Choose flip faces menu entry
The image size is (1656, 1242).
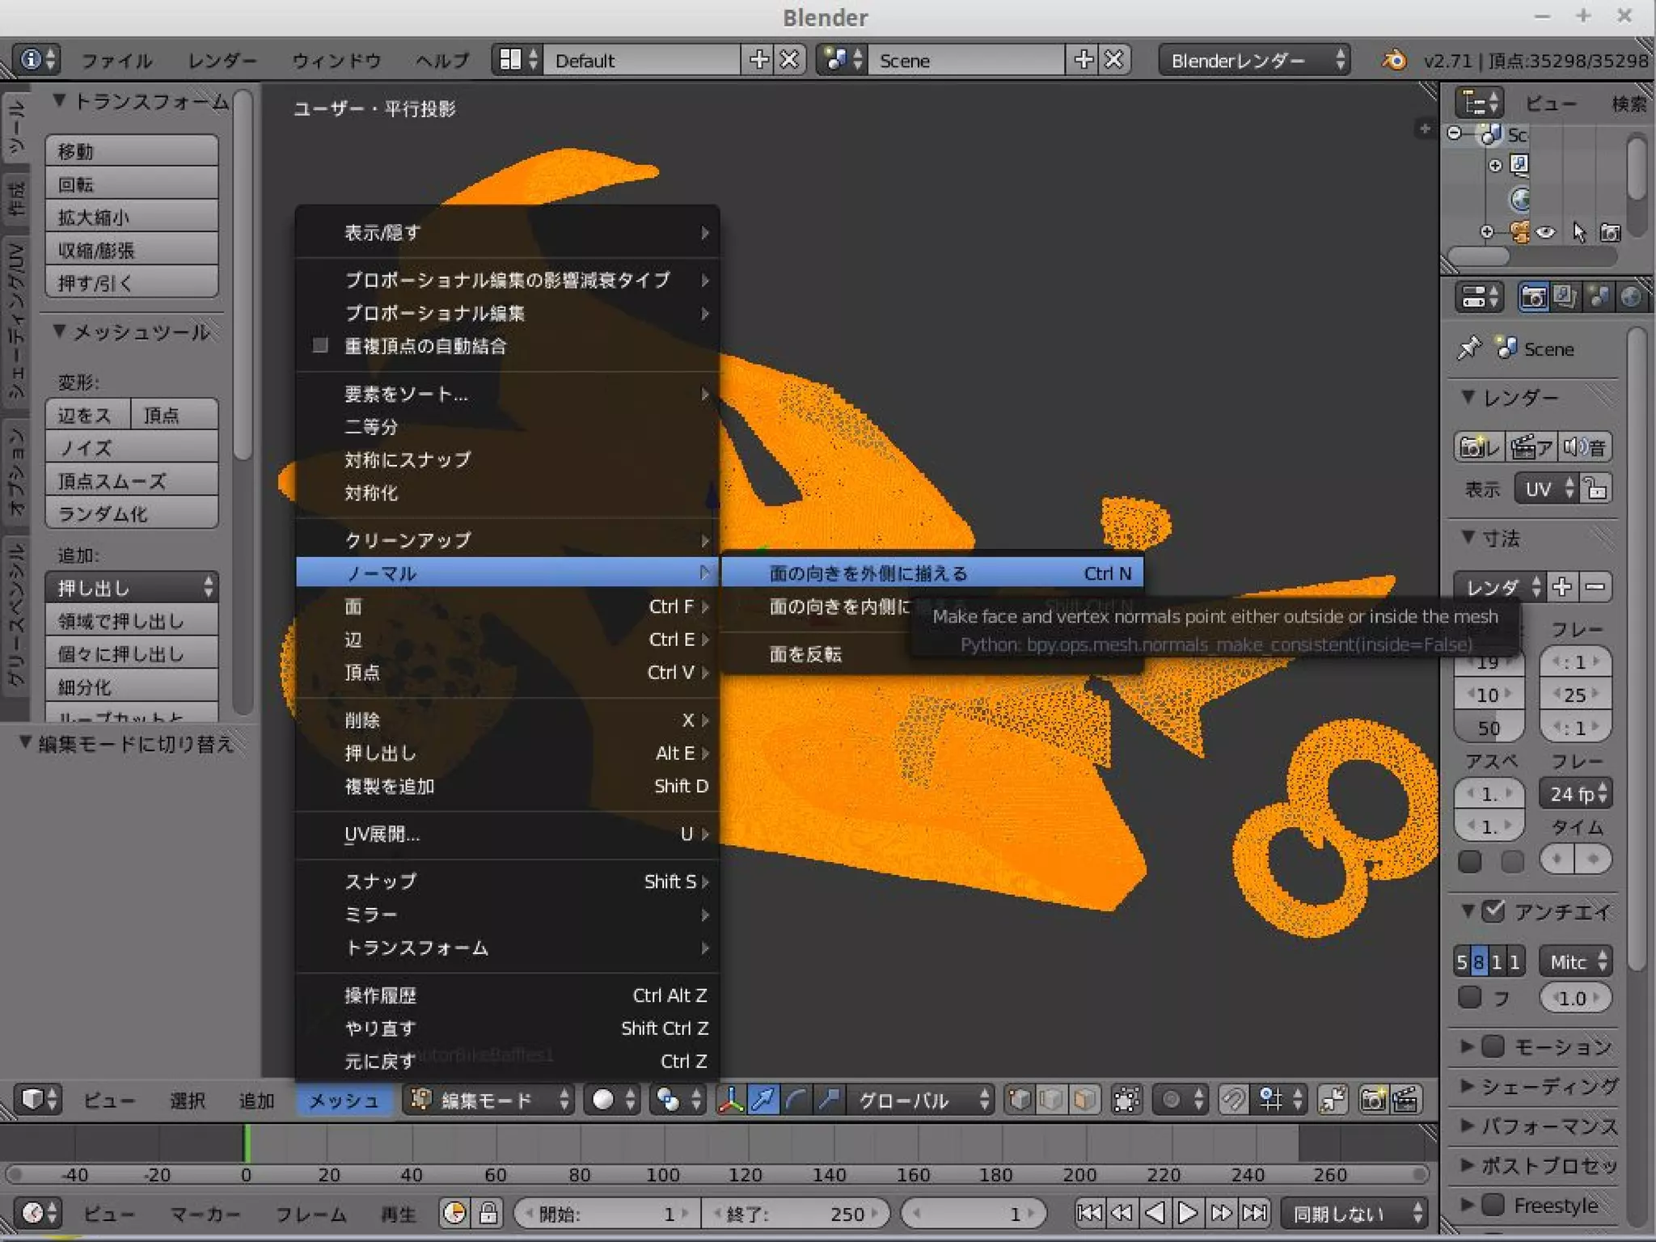click(x=805, y=654)
